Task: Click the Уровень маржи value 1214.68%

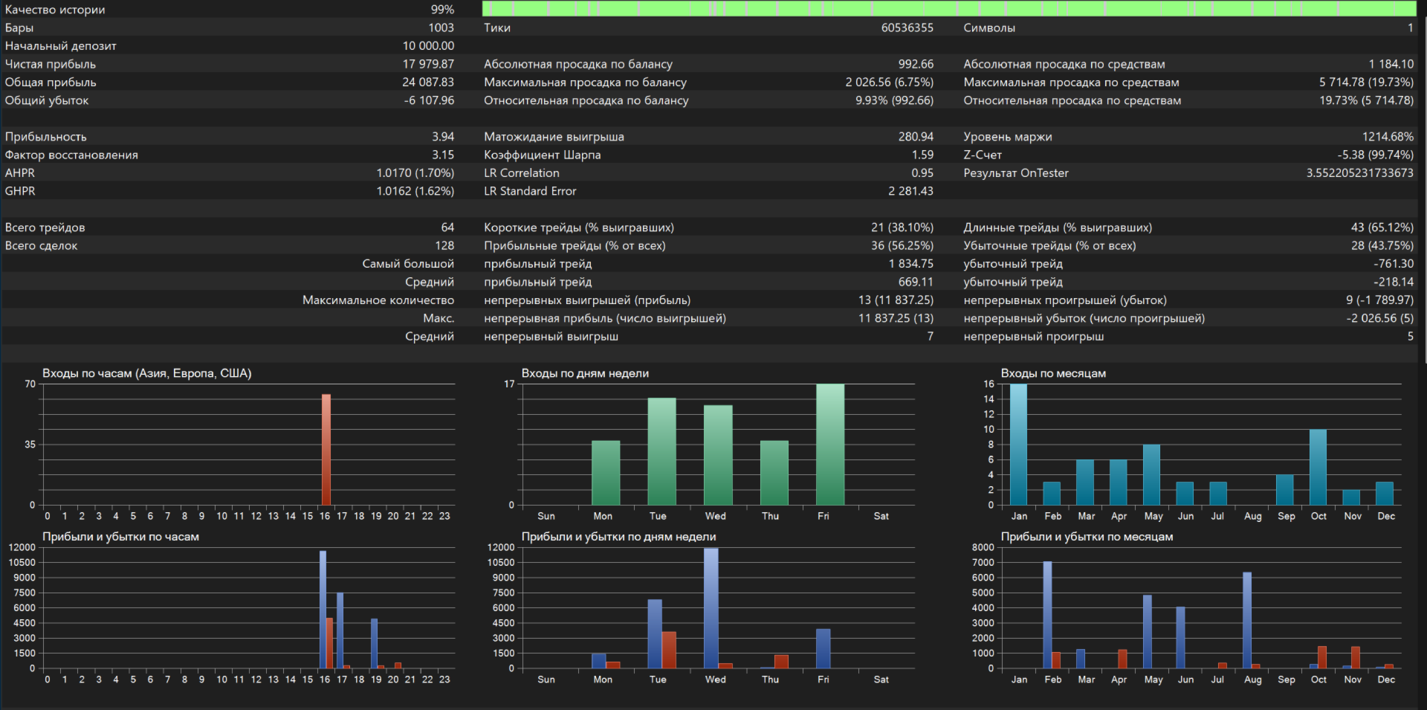Action: [1387, 137]
